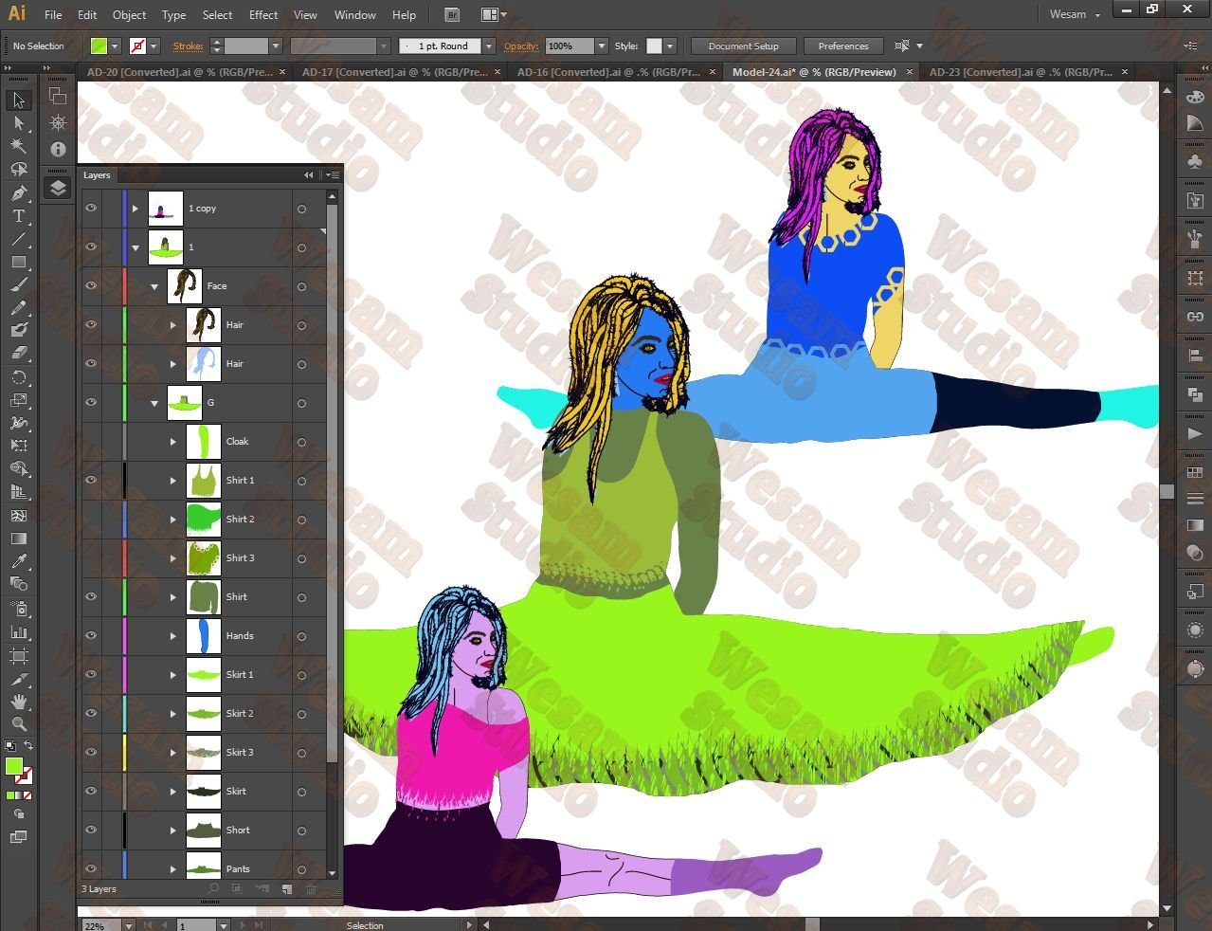Select the Free Transform tool

18,446
